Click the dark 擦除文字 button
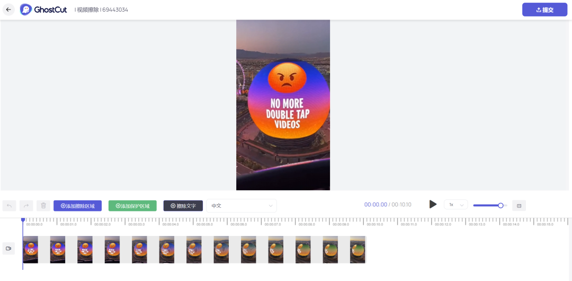The image size is (572, 281). tap(183, 206)
